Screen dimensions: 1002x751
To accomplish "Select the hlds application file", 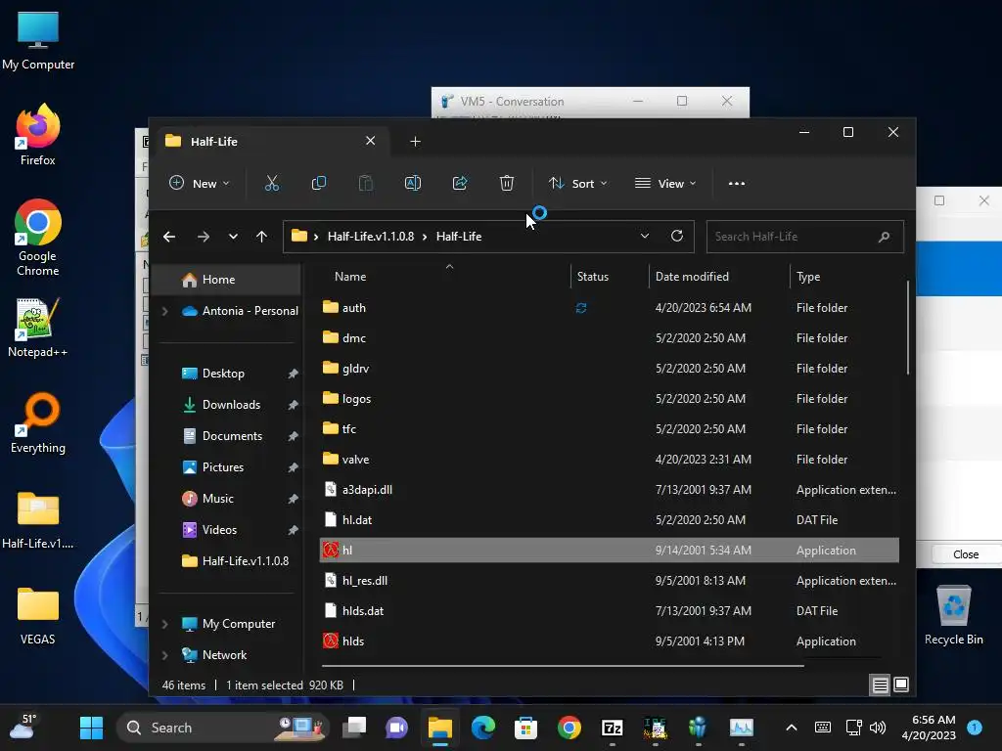I will (x=609, y=641).
